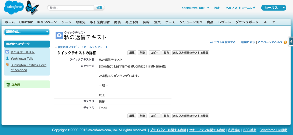Image resolution: width=293 pixels, height=135 pixels.
Task: Click the 検索 search button
Action: pos(99,8)
